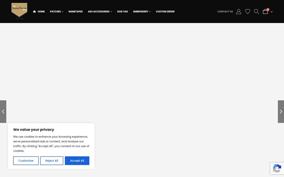Click the Reject All cookies button
Image resolution: width=284 pixels, height=177 pixels.
click(x=52, y=160)
